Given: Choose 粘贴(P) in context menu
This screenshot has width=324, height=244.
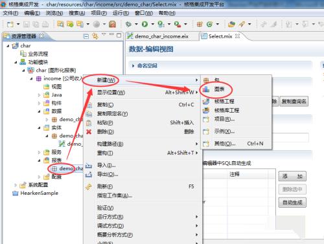Looking at the screenshot, I should tap(143, 122).
